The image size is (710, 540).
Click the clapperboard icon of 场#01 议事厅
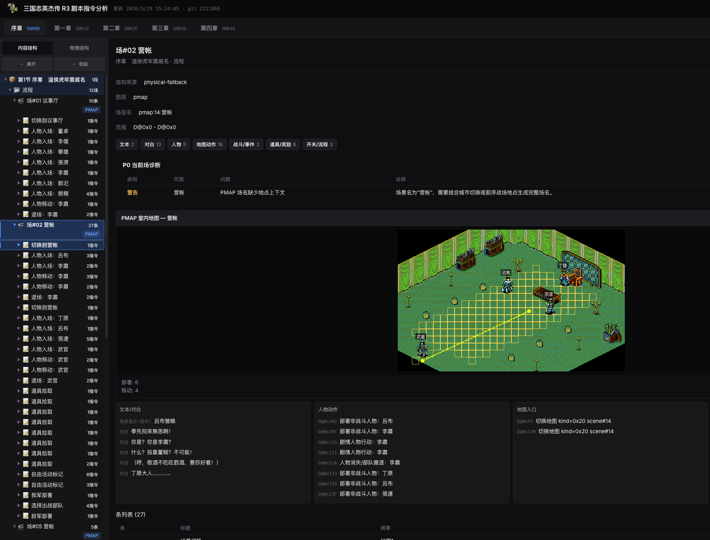point(21,101)
